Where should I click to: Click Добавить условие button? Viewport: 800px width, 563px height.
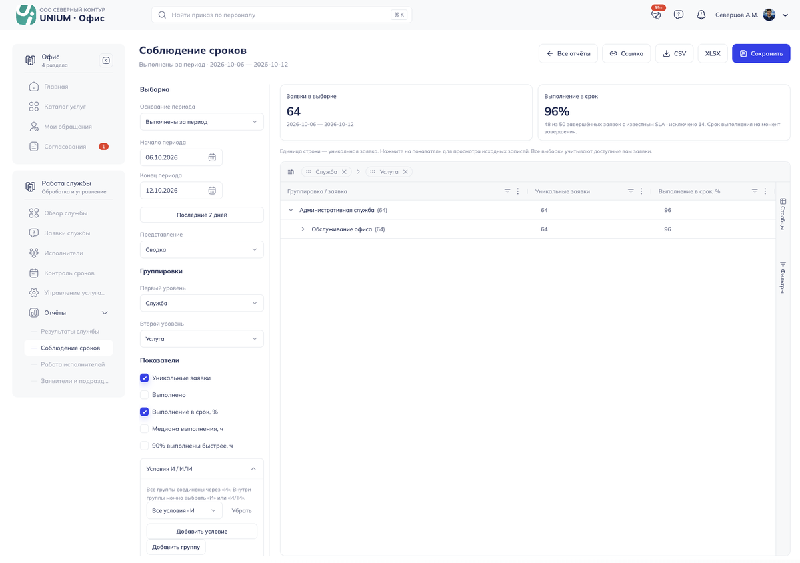[x=202, y=531]
